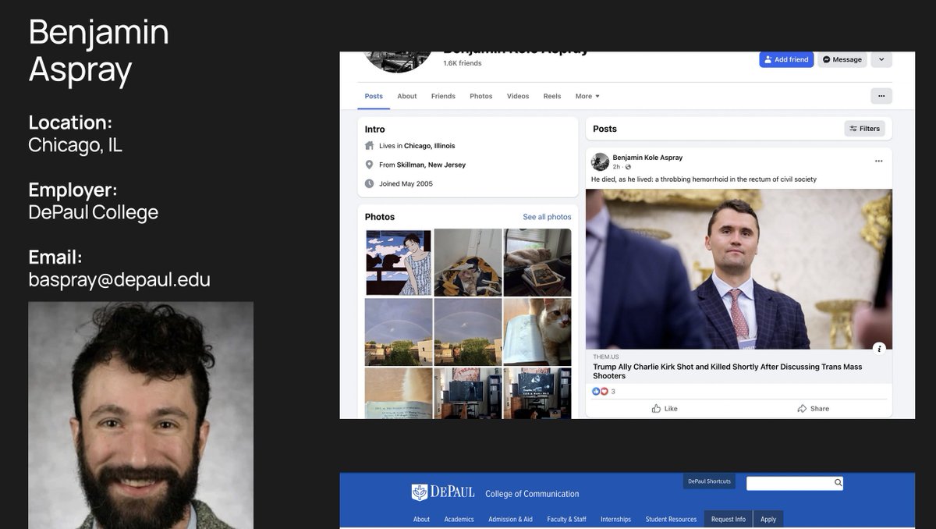Image resolution: width=936 pixels, height=529 pixels.
Task: Open the Trump Ally Charlie Kirk article headline
Action: pos(727,371)
